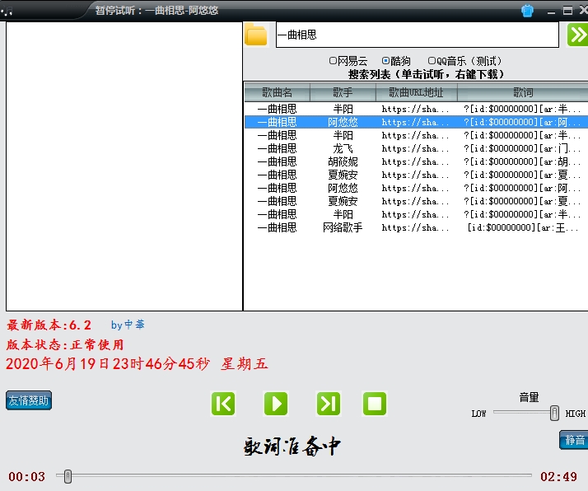Viewport: 588px width, 491px height.
Task: Open the yellow folder icon
Action: click(257, 35)
